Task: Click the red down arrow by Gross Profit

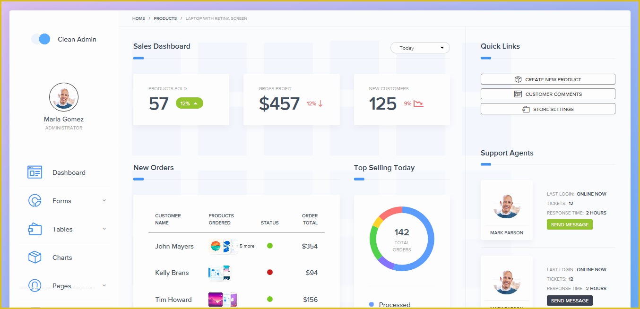Action: pos(320,103)
